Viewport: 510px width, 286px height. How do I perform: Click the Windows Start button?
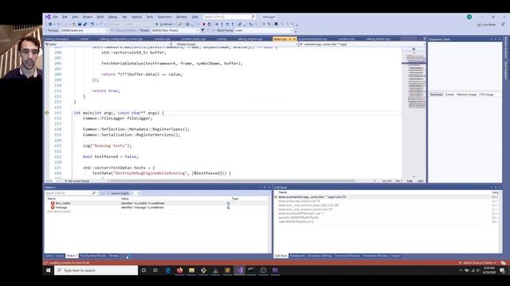(48, 270)
